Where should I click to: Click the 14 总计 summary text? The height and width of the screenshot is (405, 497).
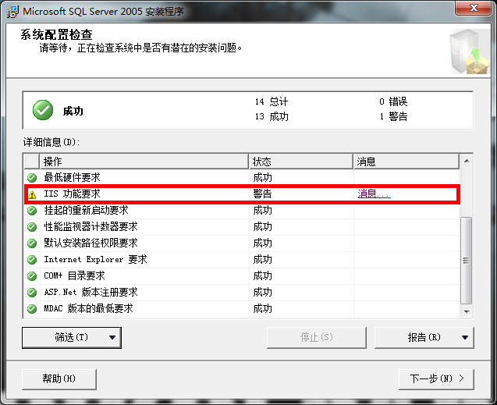click(272, 101)
